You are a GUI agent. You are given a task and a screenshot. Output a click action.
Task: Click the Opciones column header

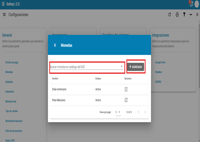coord(128,78)
